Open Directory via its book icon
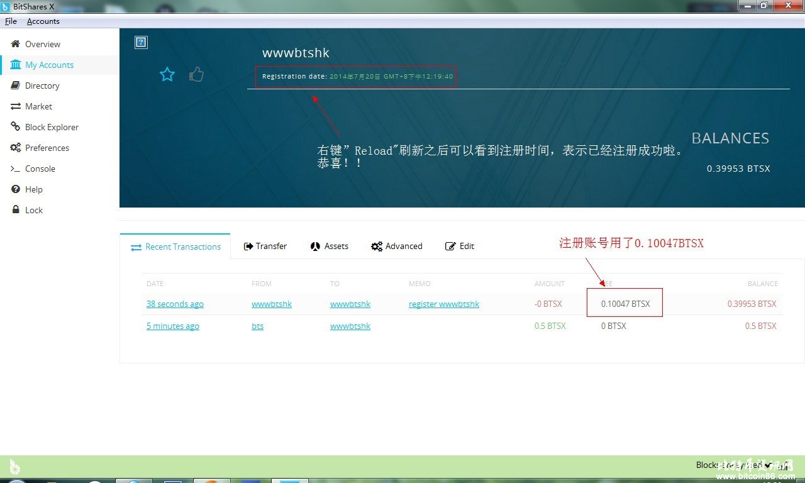 15,86
